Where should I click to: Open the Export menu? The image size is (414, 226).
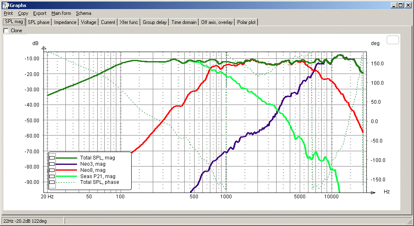coord(40,13)
